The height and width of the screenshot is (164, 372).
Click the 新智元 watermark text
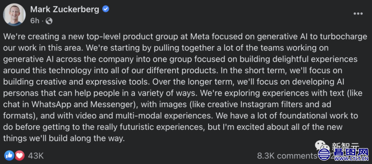pyautogui.click(x=345, y=146)
